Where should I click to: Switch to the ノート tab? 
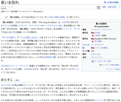[x=11, y=7]
